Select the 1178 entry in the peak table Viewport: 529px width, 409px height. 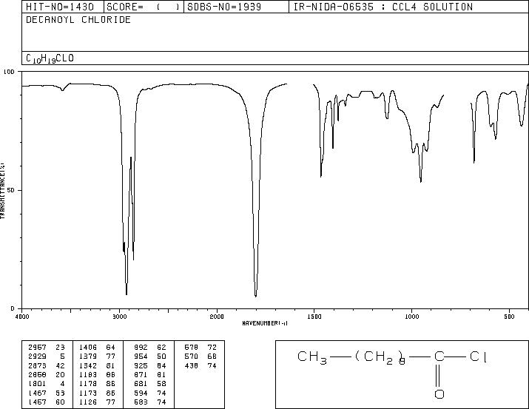(97, 384)
